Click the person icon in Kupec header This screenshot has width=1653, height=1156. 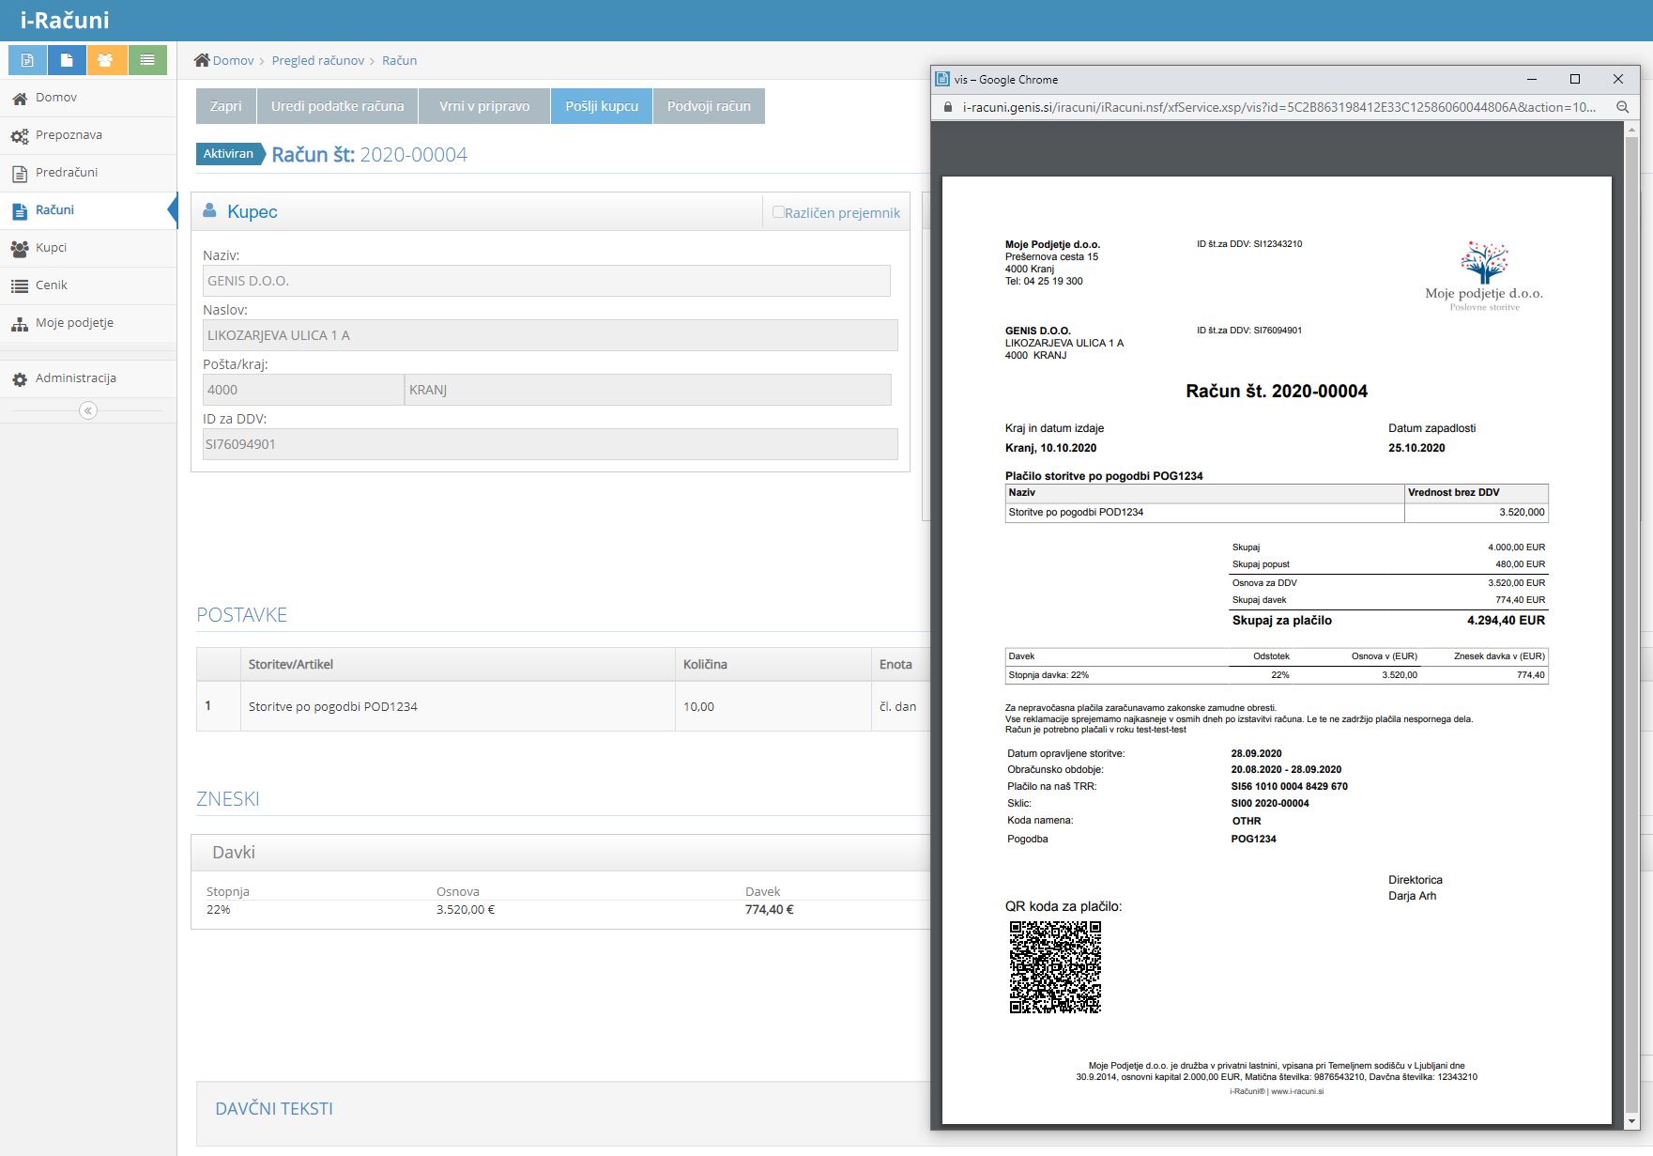210,210
